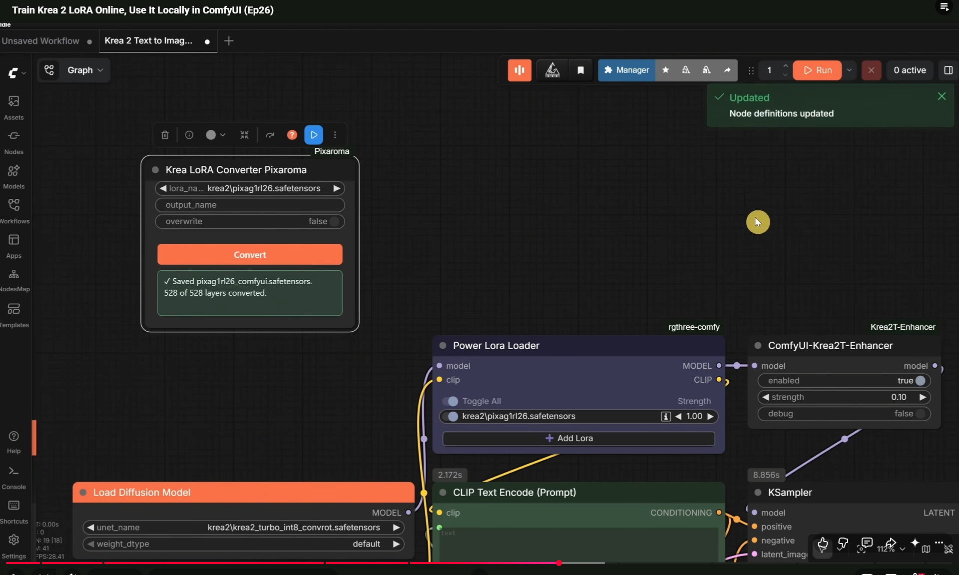This screenshot has height=575, width=959.
Task: Open the Nodes library panel
Action: (x=14, y=142)
